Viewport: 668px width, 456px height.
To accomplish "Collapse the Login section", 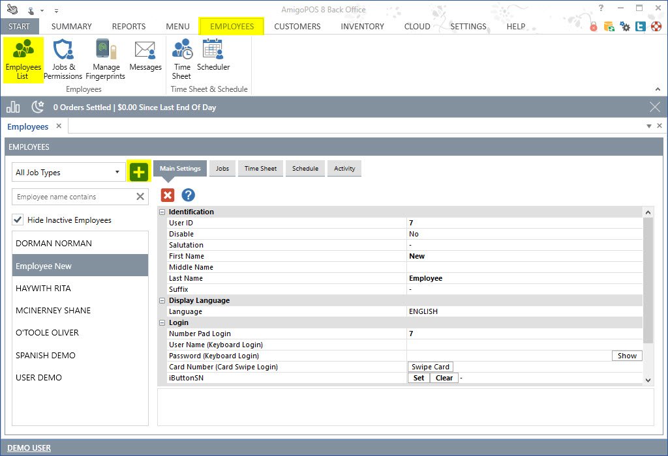I will (162, 322).
